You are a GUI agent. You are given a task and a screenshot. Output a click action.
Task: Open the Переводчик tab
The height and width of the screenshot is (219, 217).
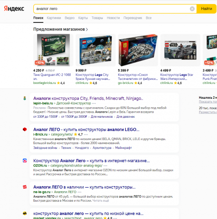coord(133,18)
